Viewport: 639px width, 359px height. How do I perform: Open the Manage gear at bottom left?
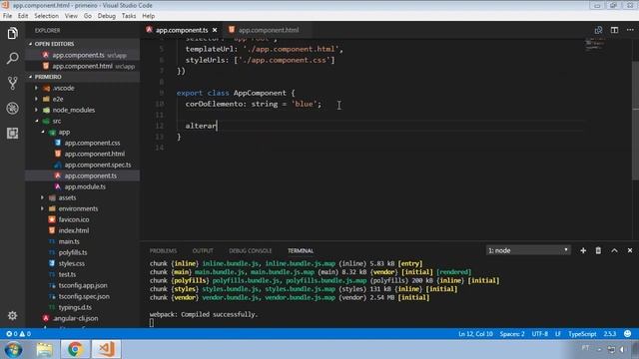point(12,315)
